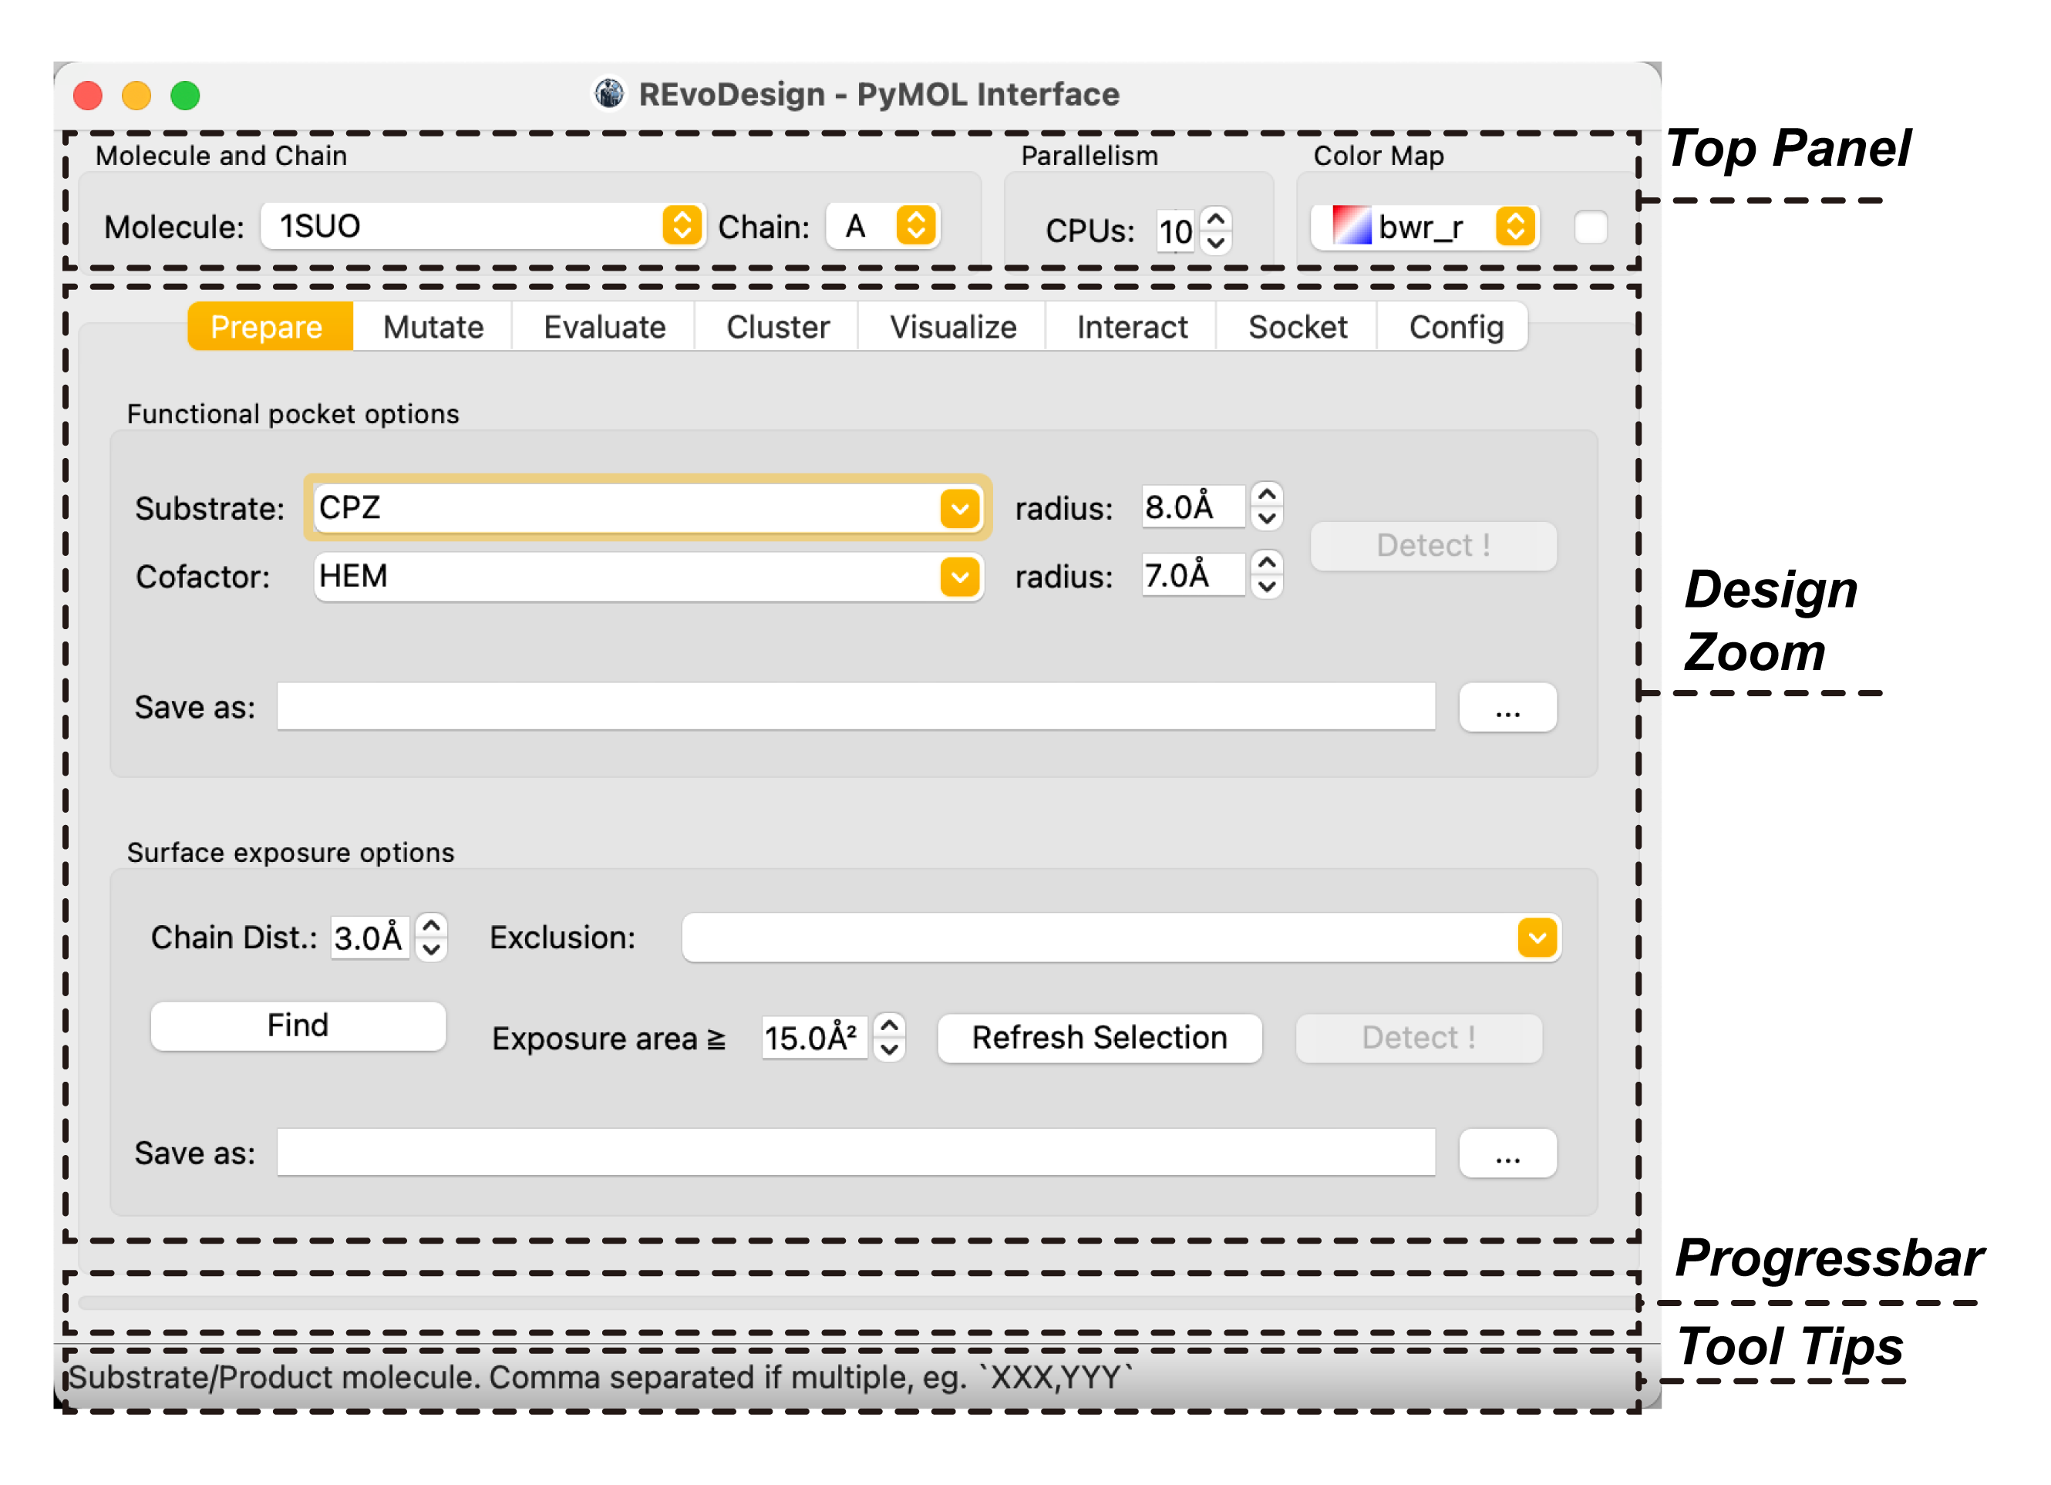Decrease the Chain Dist. 3.0Å value

coord(433,948)
